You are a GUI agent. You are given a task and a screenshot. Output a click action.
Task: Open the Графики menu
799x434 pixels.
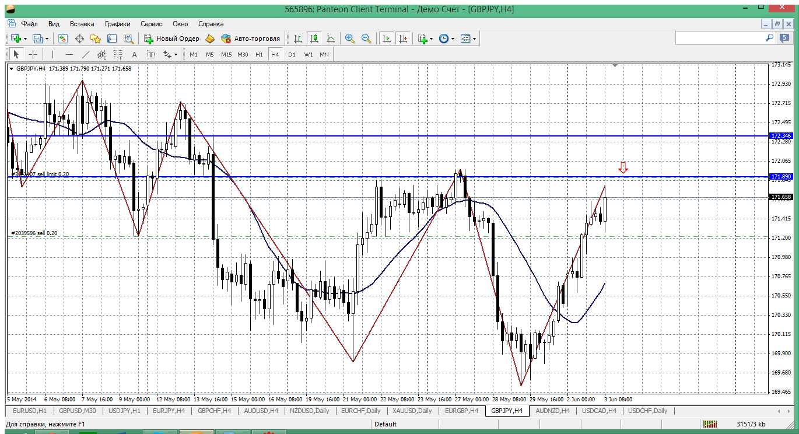(x=117, y=24)
